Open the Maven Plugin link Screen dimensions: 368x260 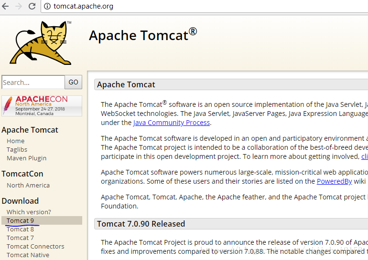pos(26,158)
